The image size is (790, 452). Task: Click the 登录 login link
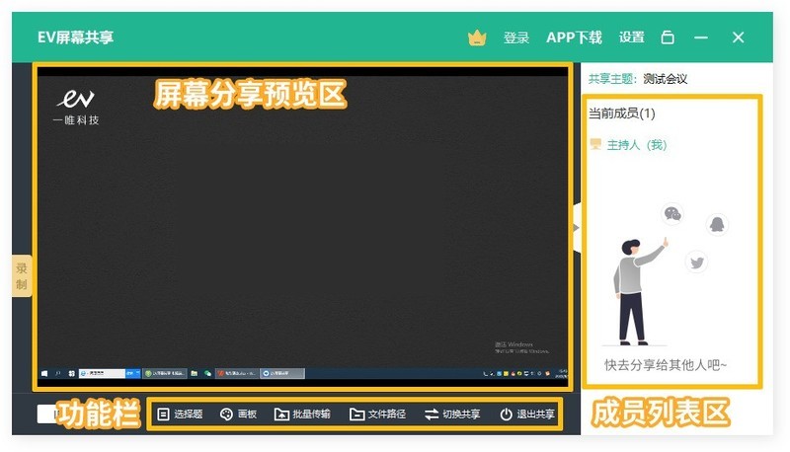(516, 38)
